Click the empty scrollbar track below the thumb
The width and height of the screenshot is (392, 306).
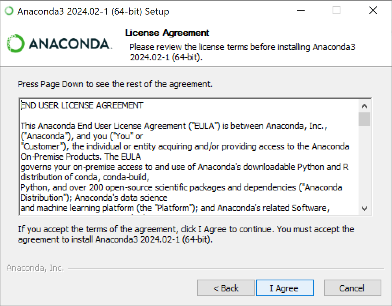(364, 166)
